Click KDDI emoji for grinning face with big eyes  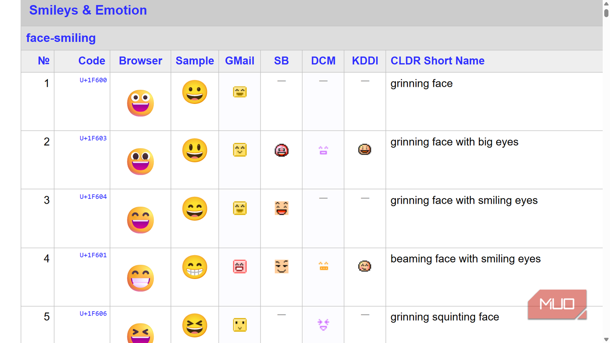point(365,150)
